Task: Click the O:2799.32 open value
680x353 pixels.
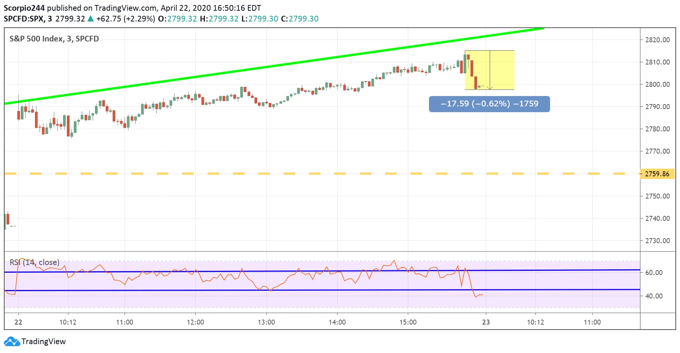Action: tap(177, 19)
